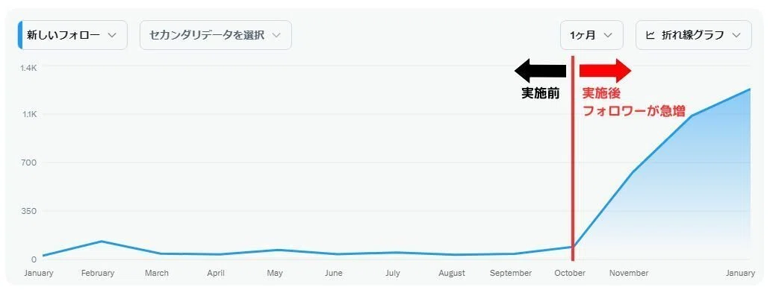This screenshot has height=290, width=770.
Task: Click the February peak data point
Action: (101, 241)
